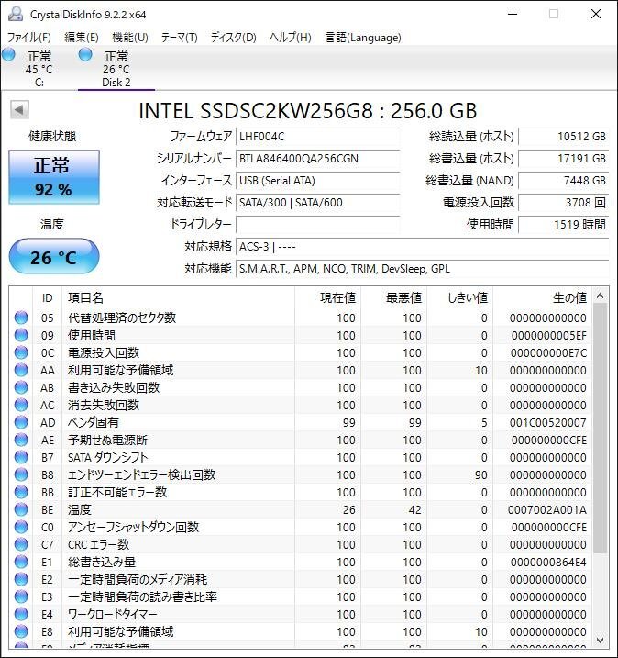Click the status icon for ID AE row
Viewport: 618px width, 658px height.
pyautogui.click(x=21, y=440)
